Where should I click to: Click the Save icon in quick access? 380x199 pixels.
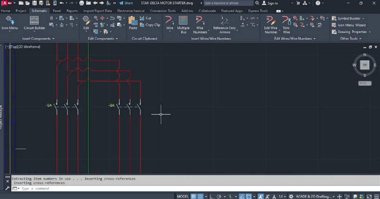(x=34, y=3)
